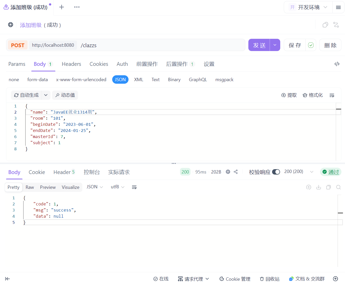
Task: Switch to the Params tab
Action: tap(17, 64)
